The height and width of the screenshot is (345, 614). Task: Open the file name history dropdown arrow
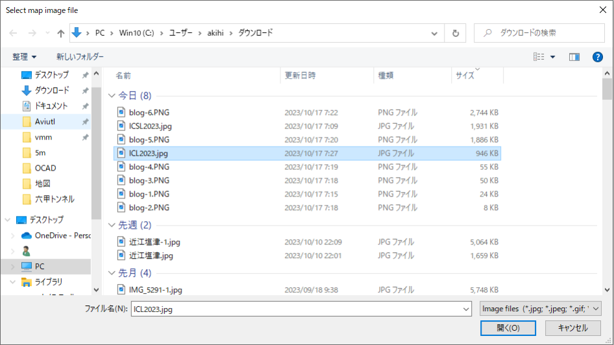465,309
